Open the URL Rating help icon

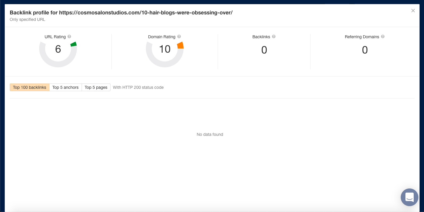point(69,36)
